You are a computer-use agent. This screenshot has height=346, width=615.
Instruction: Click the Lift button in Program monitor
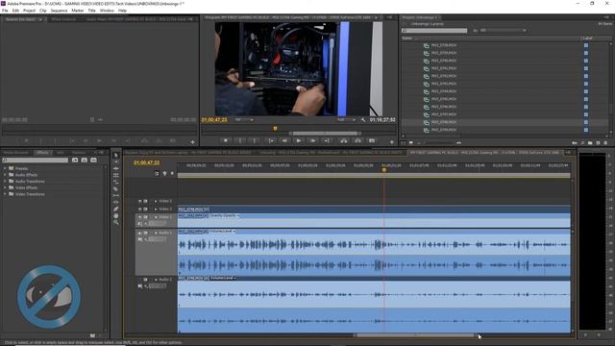(344, 140)
